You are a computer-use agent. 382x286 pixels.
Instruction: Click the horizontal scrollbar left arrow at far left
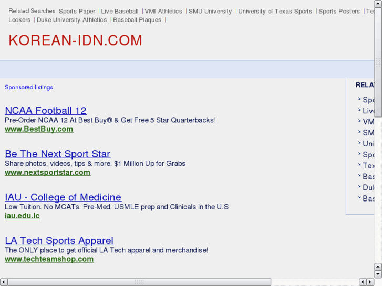point(4,282)
